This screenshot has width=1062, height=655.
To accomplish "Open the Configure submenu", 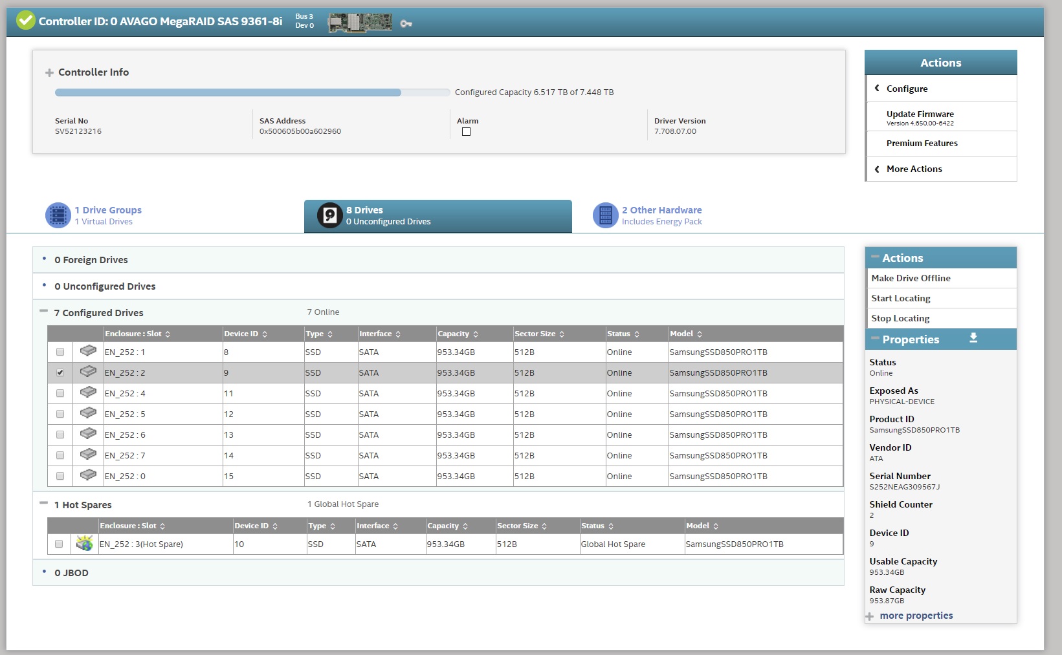I will tap(941, 89).
